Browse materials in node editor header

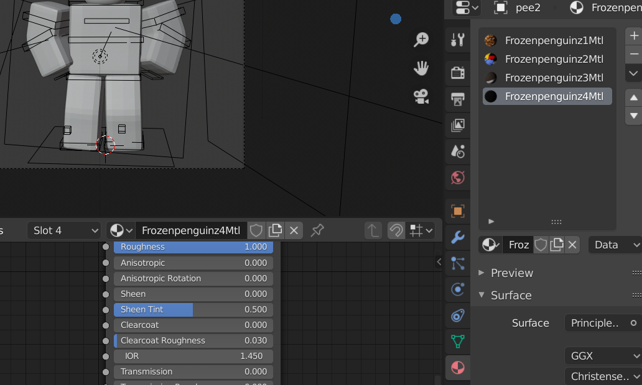(121, 230)
